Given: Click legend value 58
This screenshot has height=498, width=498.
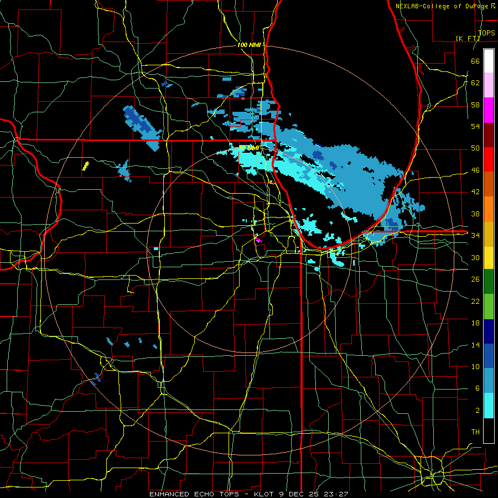Looking at the screenshot, I should [x=475, y=105].
